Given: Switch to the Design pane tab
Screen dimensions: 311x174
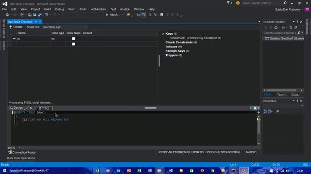Looking at the screenshot, I should click(x=17, y=108).
